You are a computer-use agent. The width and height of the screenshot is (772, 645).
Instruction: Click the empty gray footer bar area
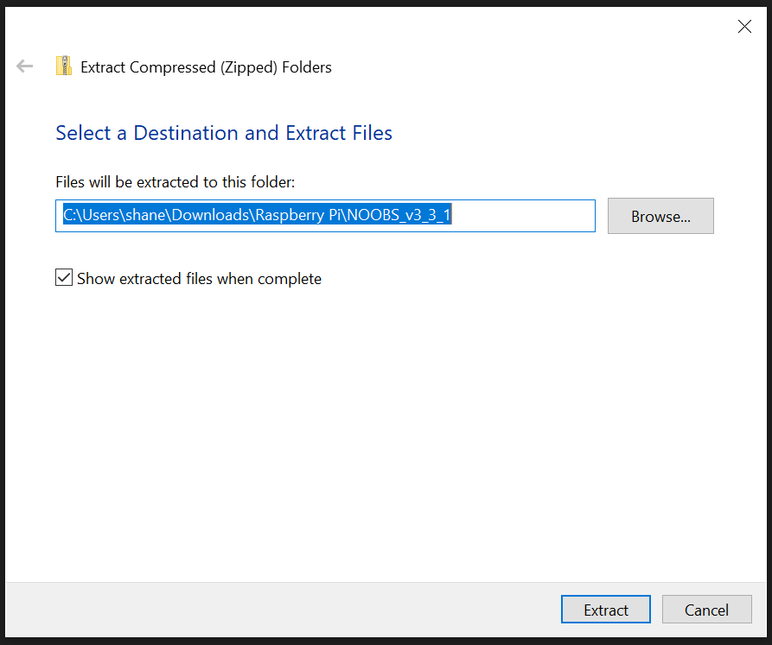tap(259, 610)
